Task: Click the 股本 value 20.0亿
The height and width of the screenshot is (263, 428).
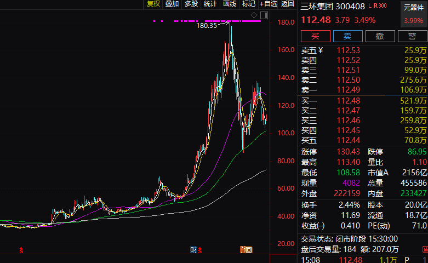Action: pyautogui.click(x=416, y=205)
